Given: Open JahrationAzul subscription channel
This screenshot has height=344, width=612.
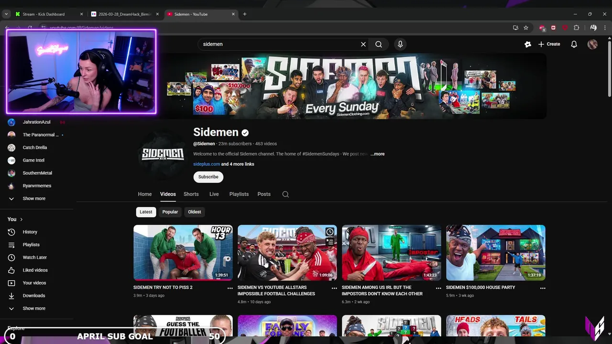Looking at the screenshot, I should point(37,122).
